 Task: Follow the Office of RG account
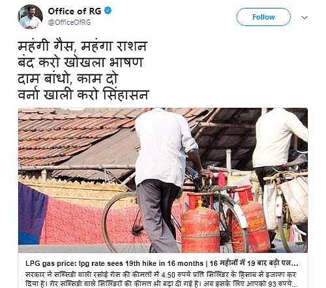pyautogui.click(x=263, y=17)
